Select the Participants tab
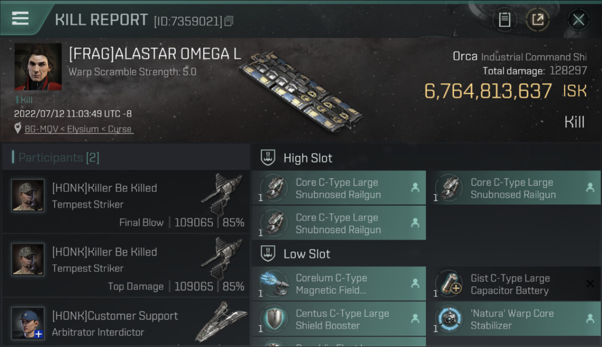This screenshot has height=347, width=602. tap(58, 158)
